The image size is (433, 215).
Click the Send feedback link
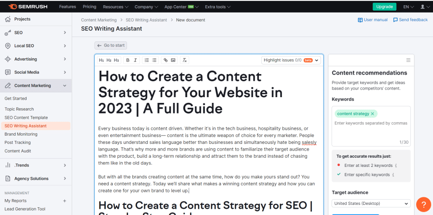[410, 20]
